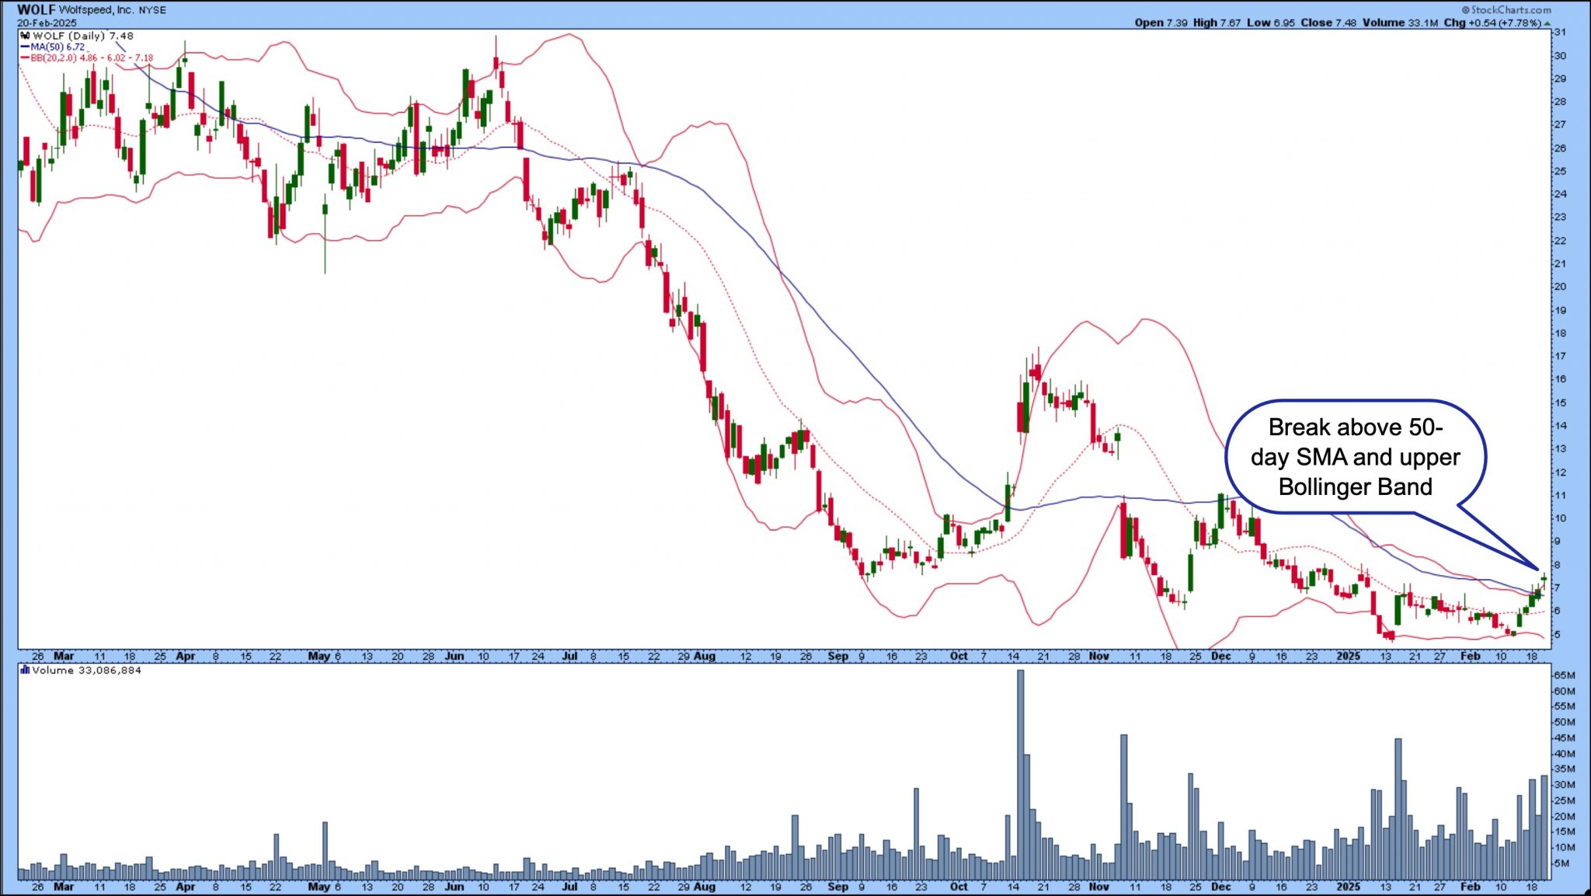1591x896 pixels.
Task: Click the green up arrow beside Chg
Action: click(1547, 23)
